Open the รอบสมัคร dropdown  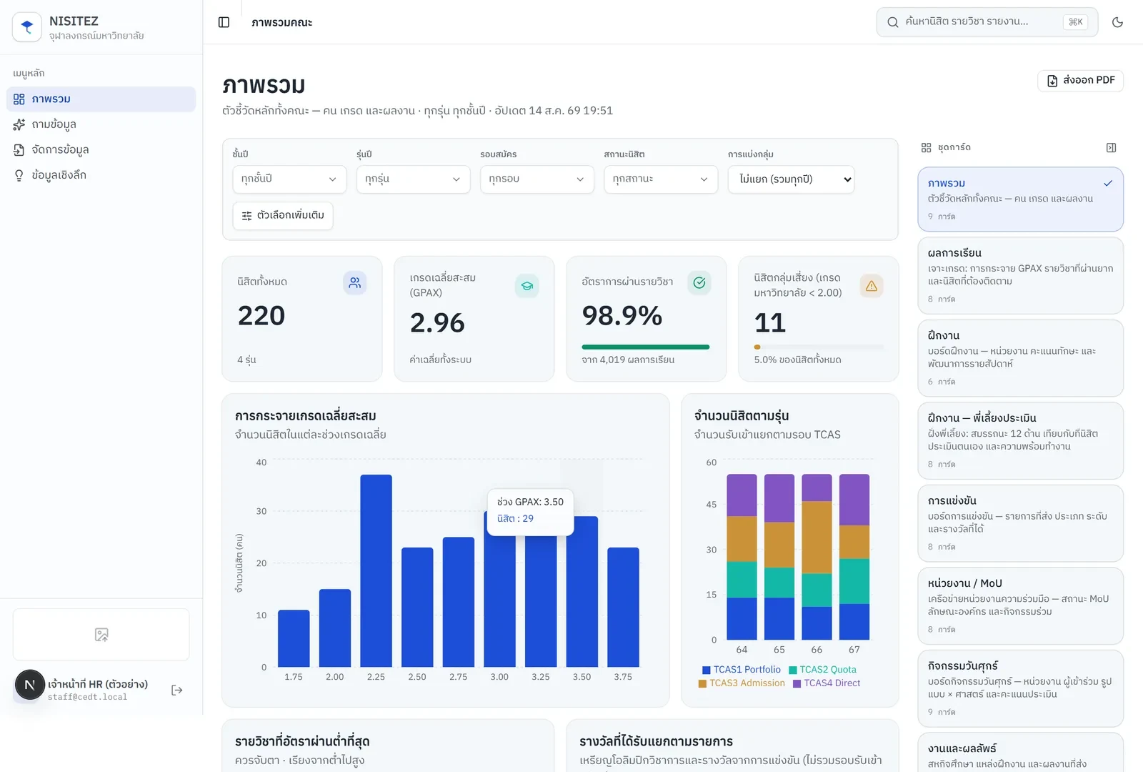tap(537, 179)
